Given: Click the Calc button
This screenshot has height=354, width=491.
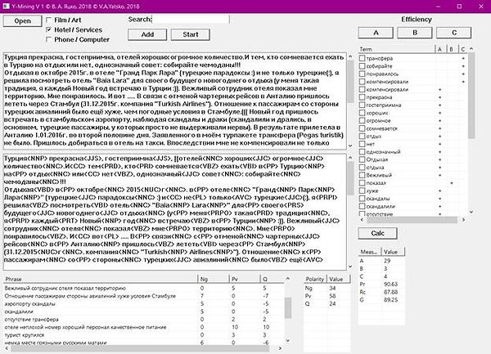Looking at the screenshot, I should pyautogui.click(x=377, y=233).
